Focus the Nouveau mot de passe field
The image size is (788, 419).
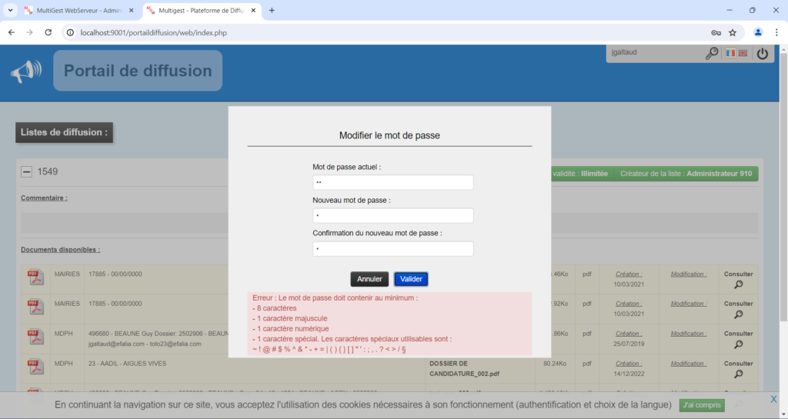tap(392, 216)
